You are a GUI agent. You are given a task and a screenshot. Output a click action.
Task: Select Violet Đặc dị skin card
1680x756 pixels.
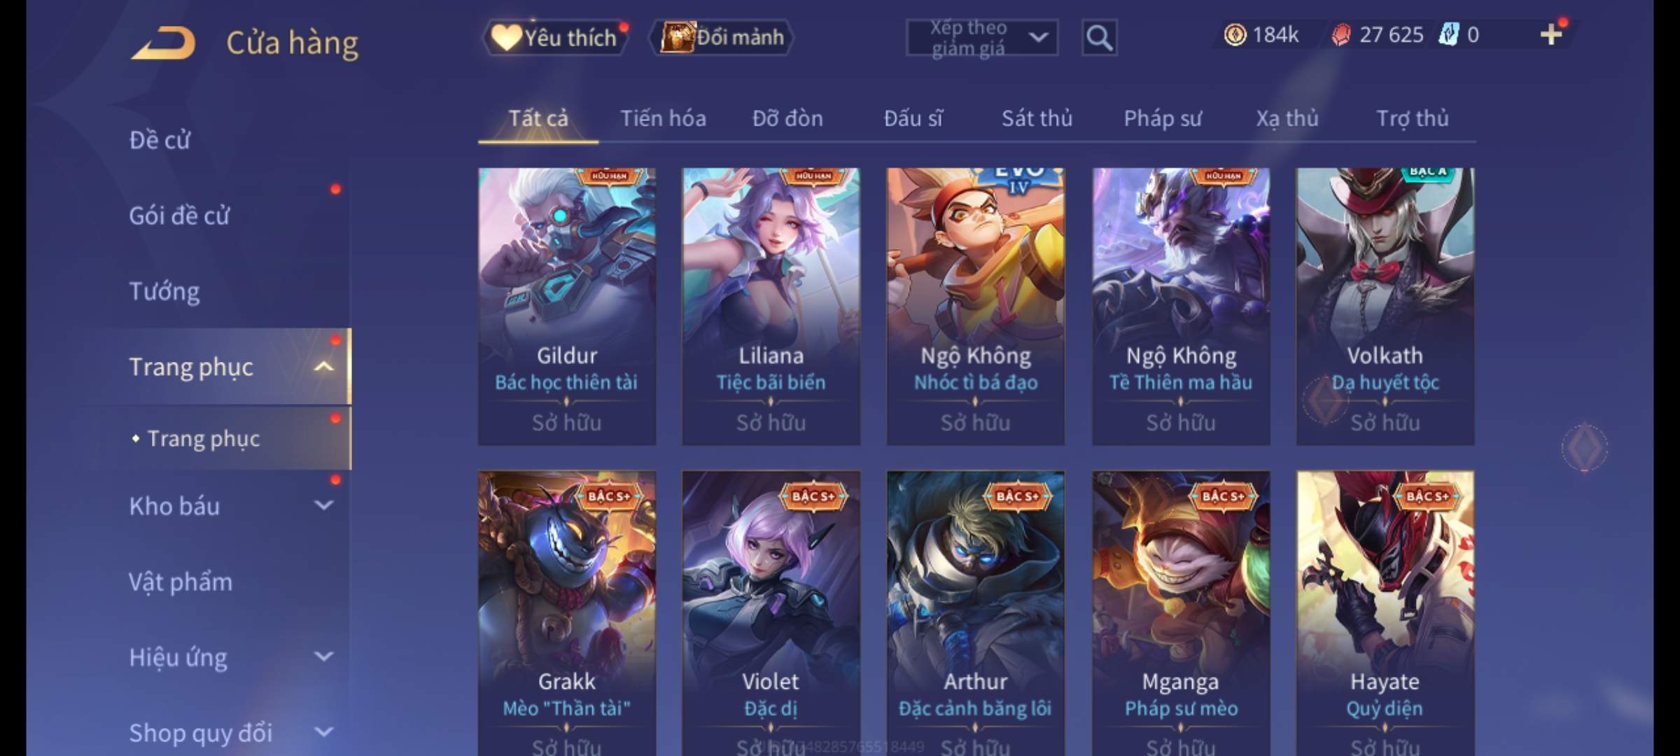click(x=771, y=613)
